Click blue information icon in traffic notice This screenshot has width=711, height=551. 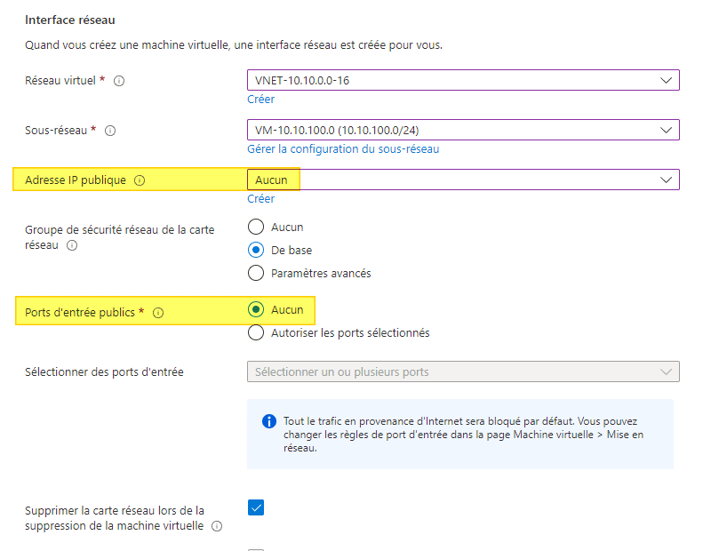[269, 421]
